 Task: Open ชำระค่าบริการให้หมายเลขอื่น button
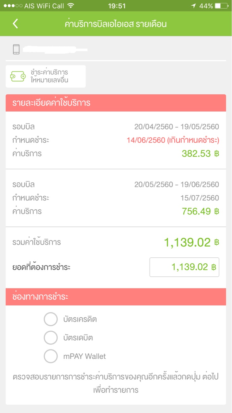point(46,76)
